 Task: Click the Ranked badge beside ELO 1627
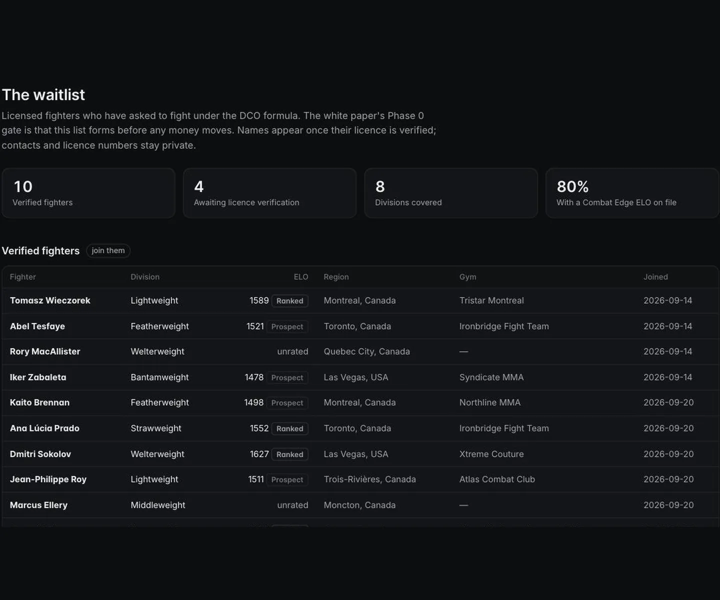click(290, 454)
